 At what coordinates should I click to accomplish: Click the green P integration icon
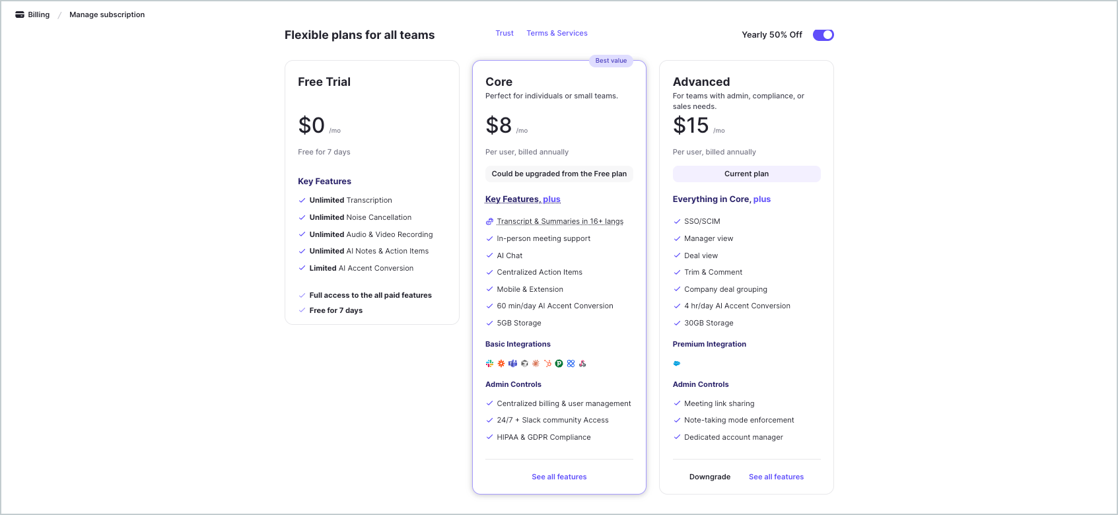pyautogui.click(x=559, y=363)
